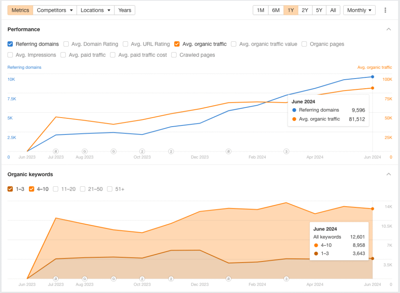Disable the 1–3 keyword positions checkbox
400x293 pixels.
11,189
